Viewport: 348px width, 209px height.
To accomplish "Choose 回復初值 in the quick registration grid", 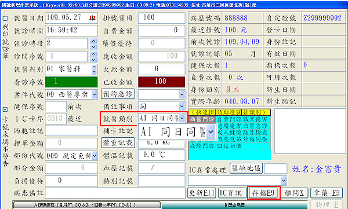I will [x=229, y=146].
